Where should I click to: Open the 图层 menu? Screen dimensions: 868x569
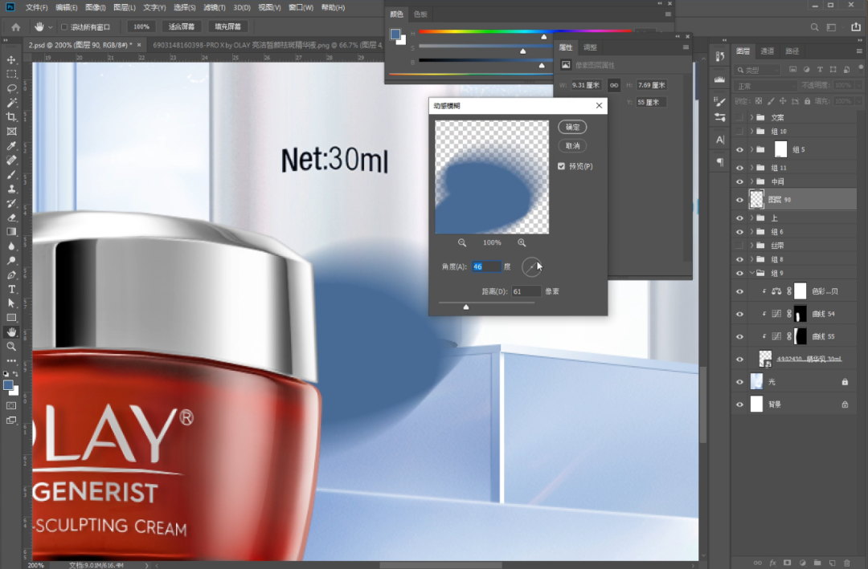click(125, 8)
